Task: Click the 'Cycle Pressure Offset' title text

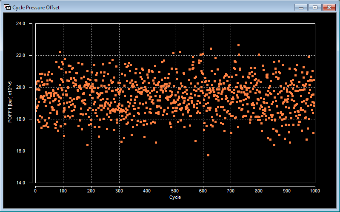Action: tap(36, 8)
